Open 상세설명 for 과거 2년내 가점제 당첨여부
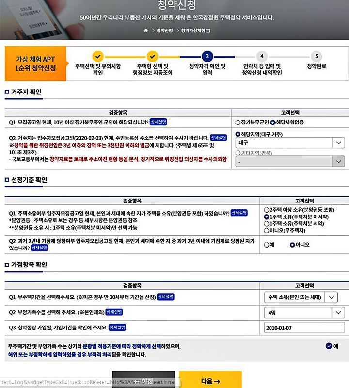The image size is (349, 388). point(39,248)
